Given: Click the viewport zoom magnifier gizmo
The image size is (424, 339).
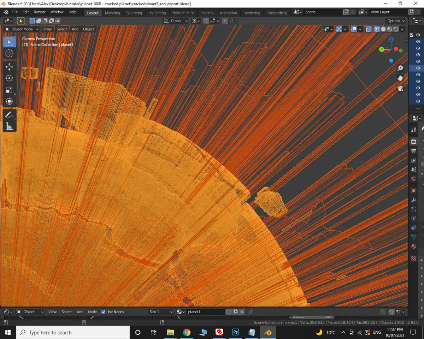Looking at the screenshot, I should click(400, 68).
